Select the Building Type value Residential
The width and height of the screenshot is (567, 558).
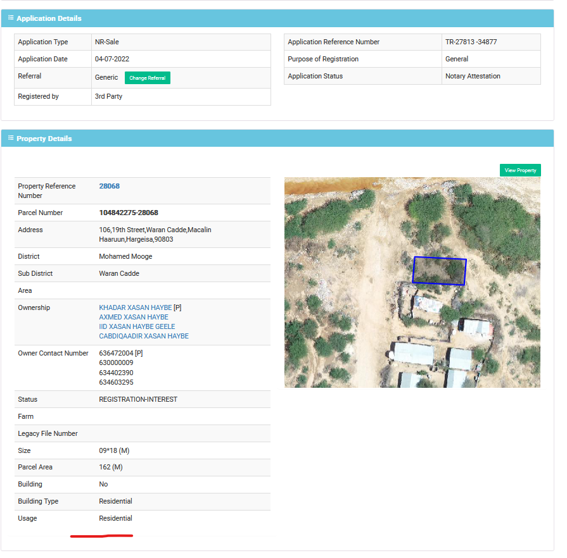coord(115,501)
